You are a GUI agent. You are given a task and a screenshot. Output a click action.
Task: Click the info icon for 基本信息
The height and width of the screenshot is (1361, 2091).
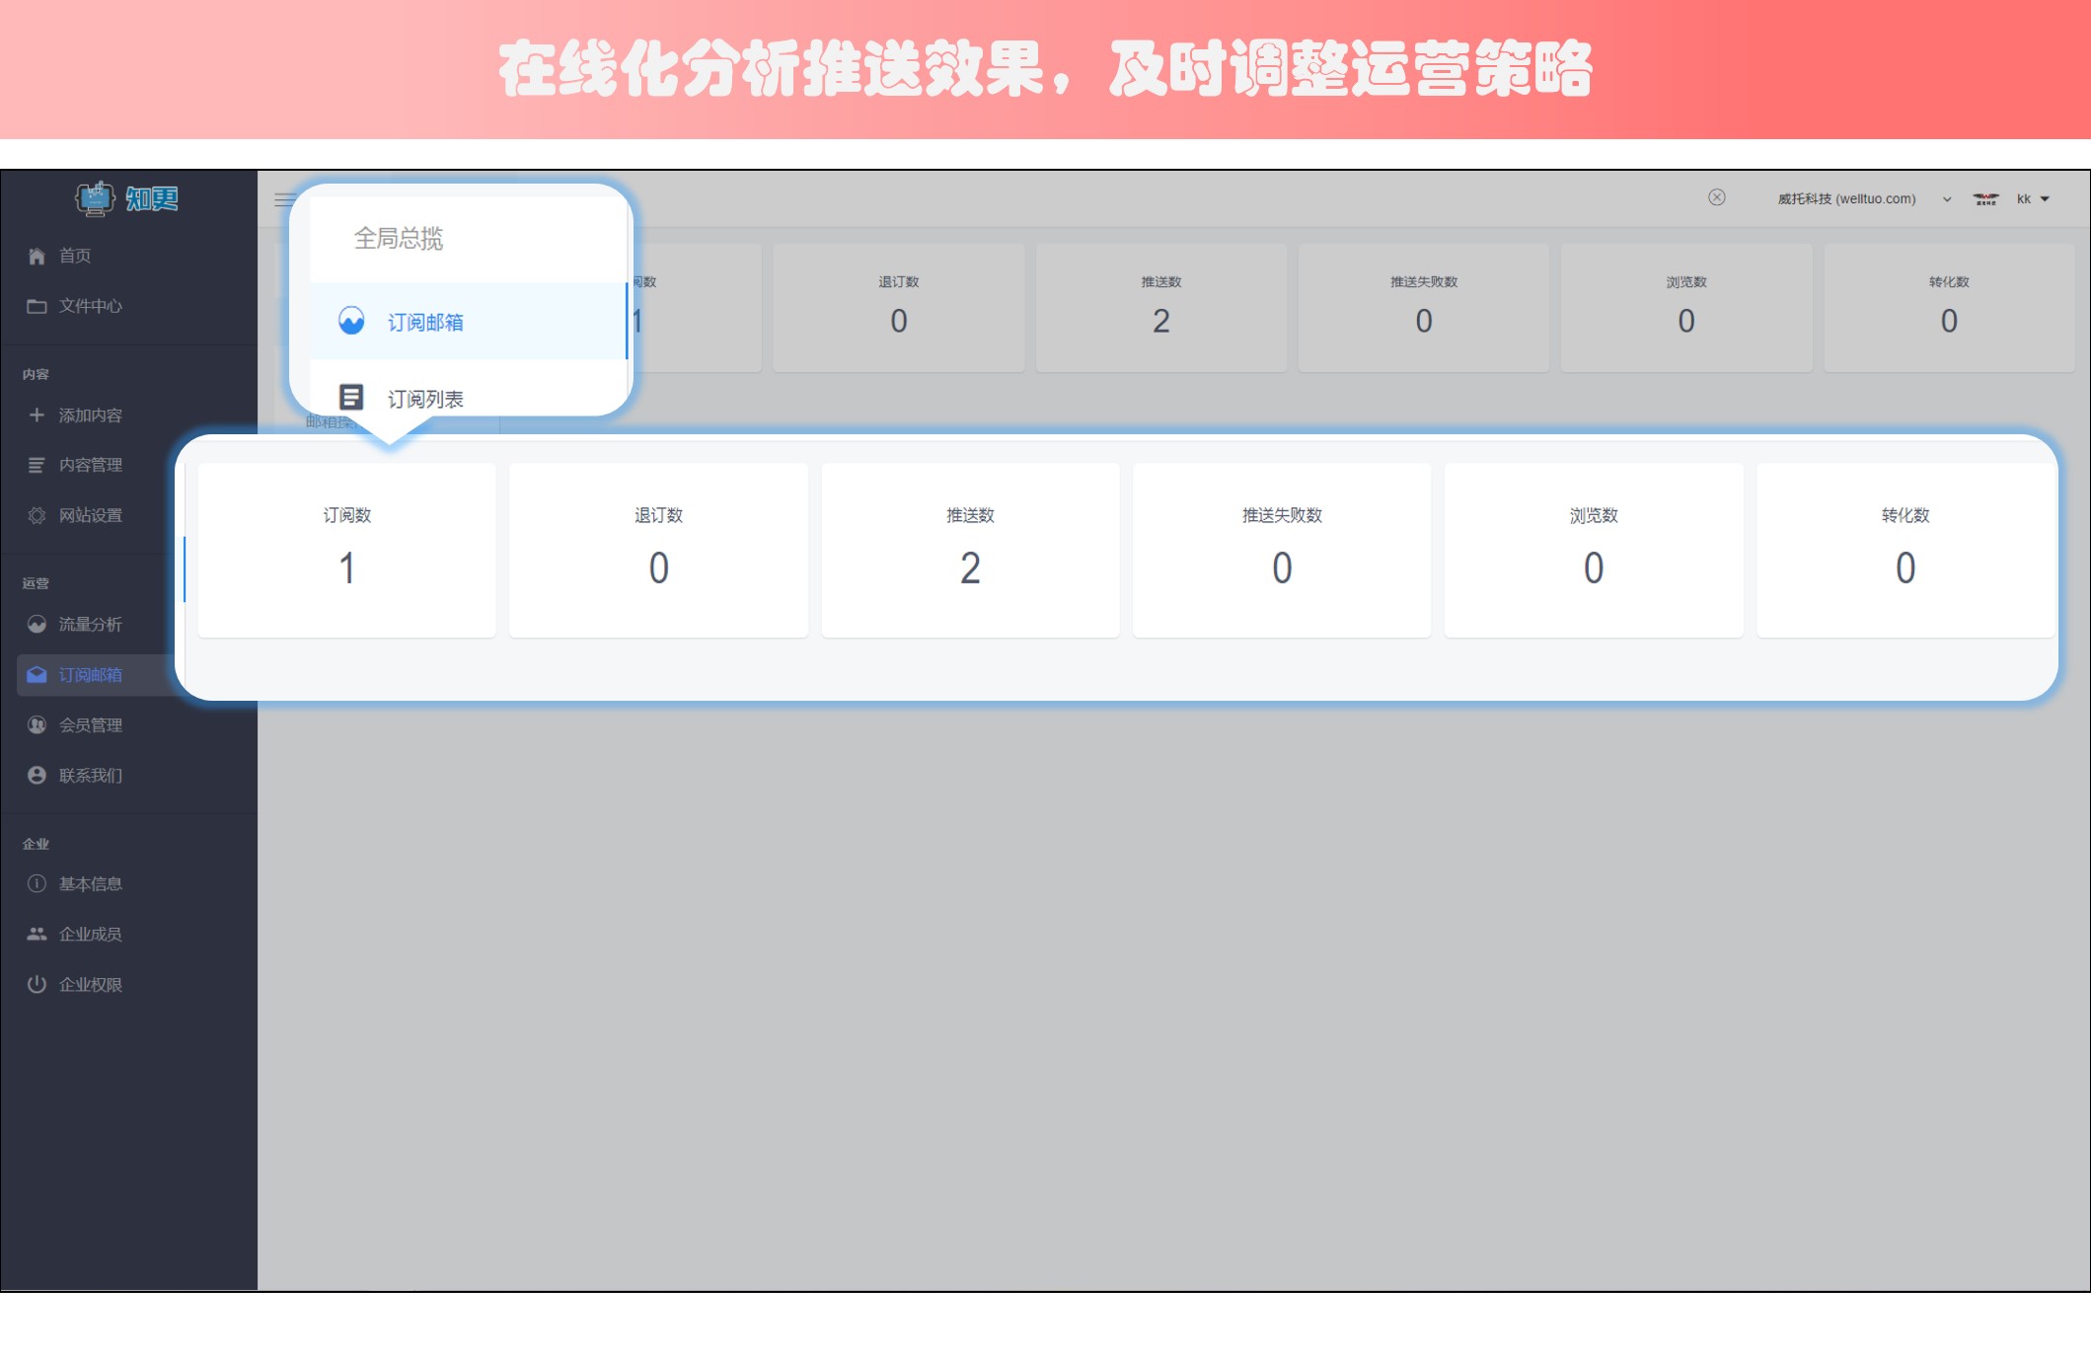[37, 883]
